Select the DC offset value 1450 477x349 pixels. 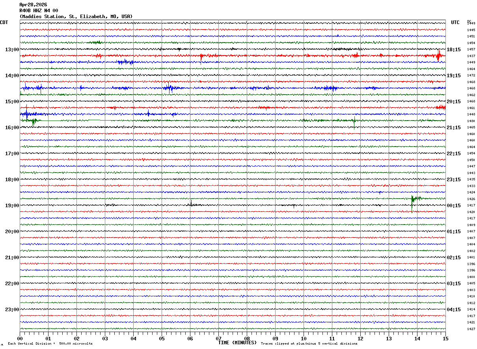pos(471,160)
